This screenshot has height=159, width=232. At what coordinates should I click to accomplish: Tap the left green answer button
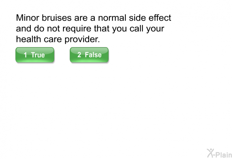35,55
